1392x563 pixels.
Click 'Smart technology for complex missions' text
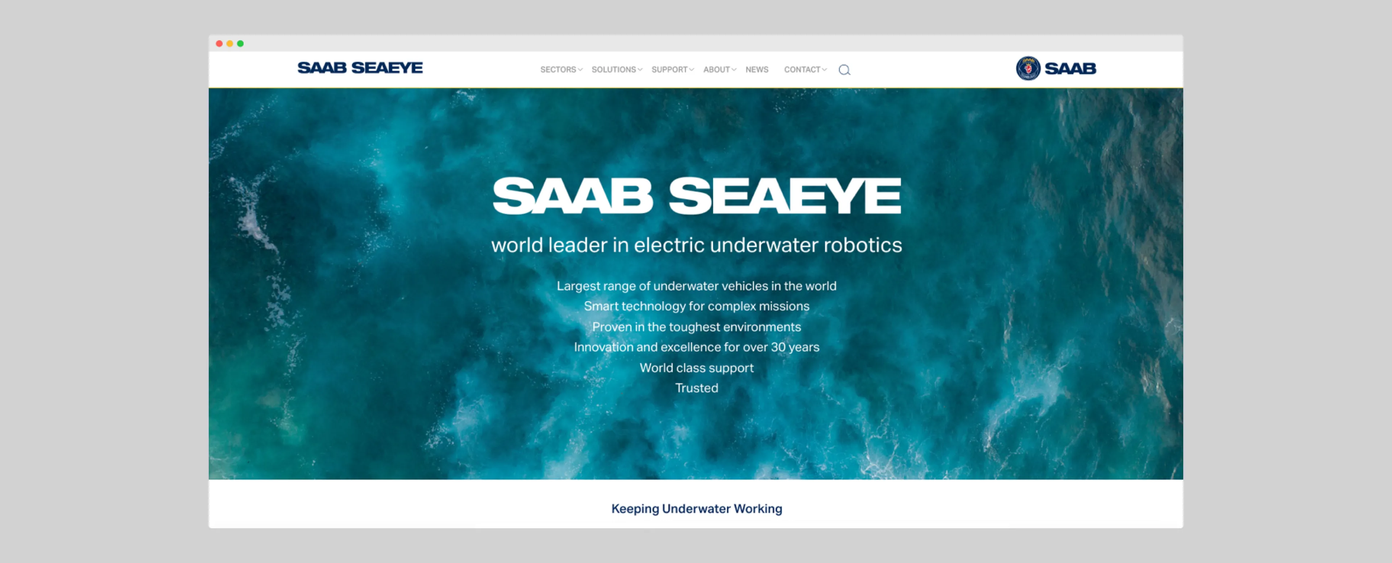pyautogui.click(x=696, y=306)
